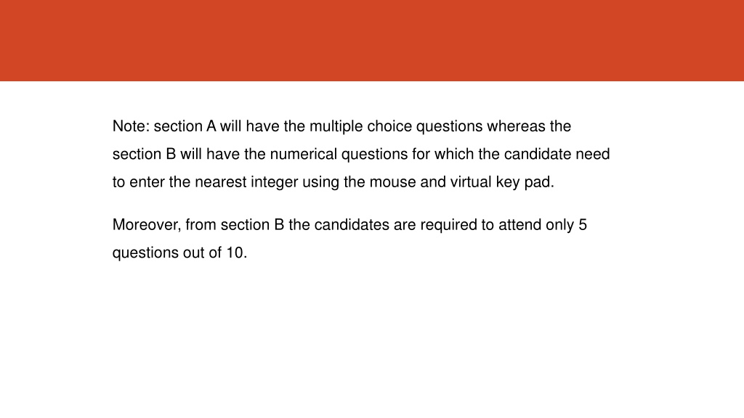Click the number '5' ending the fourth line

pos(583,225)
